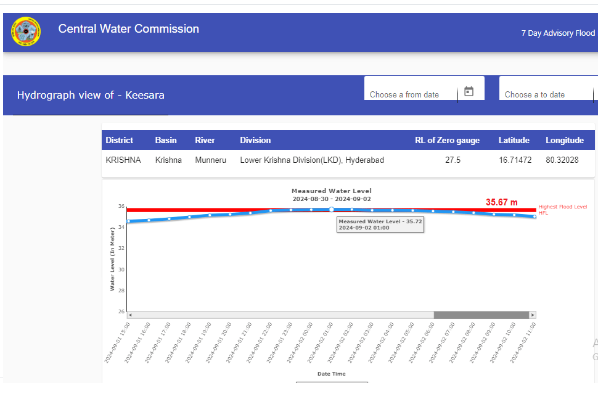Select the Hydrograph view of Keesara tab
Screen dimensions: 598x412
pyautogui.click(x=91, y=96)
